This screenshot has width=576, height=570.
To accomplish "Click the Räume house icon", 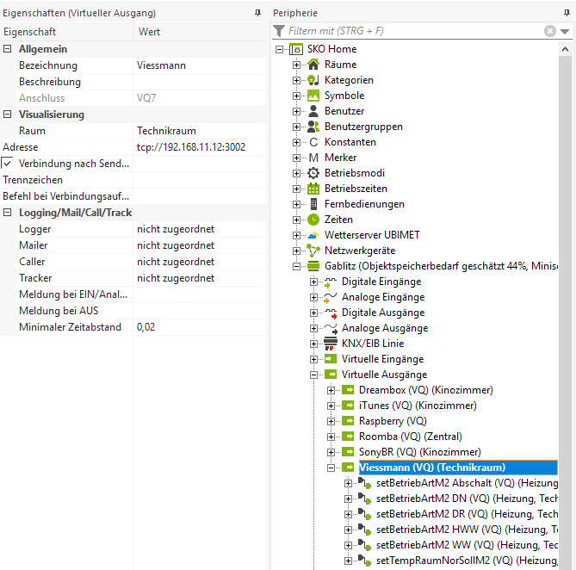I will [313, 65].
